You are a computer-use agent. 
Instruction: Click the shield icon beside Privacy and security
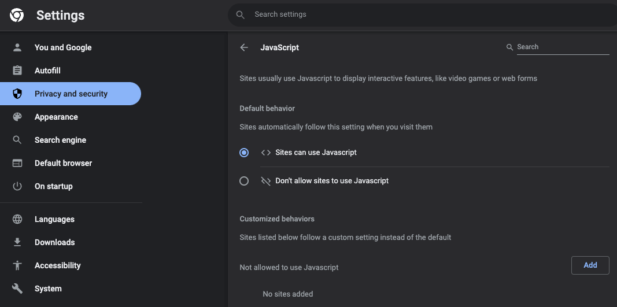[x=17, y=94]
